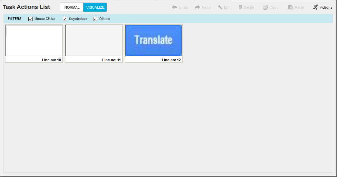Image resolution: width=337 pixels, height=177 pixels.
Task: Toggle the Keystrokes filter checkbox
Action: pos(65,19)
